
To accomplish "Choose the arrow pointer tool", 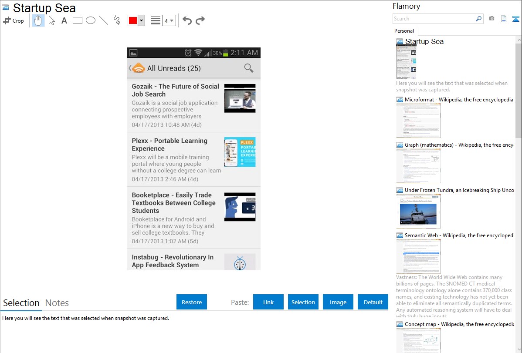I will tap(51, 20).
